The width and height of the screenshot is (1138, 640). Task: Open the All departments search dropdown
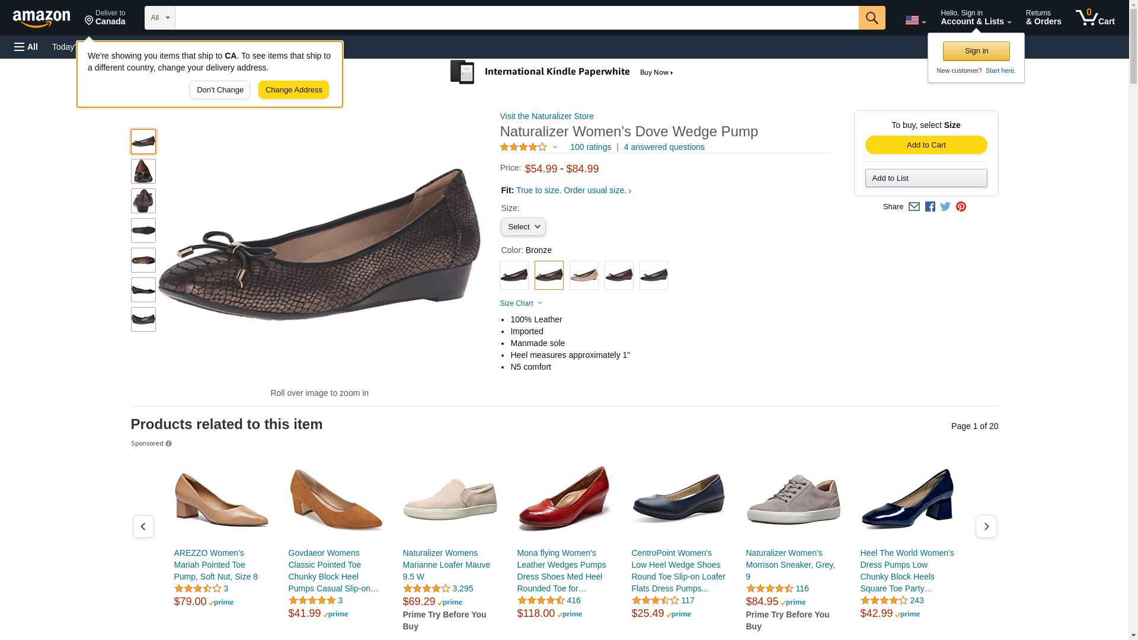tap(159, 18)
